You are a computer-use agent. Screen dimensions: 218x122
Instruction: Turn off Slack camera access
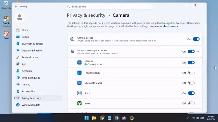[191, 93]
